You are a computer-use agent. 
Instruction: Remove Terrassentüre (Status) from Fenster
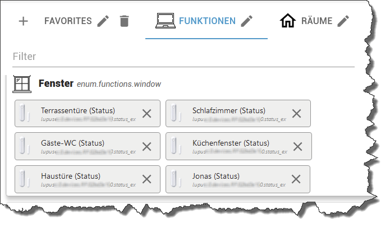click(x=147, y=114)
